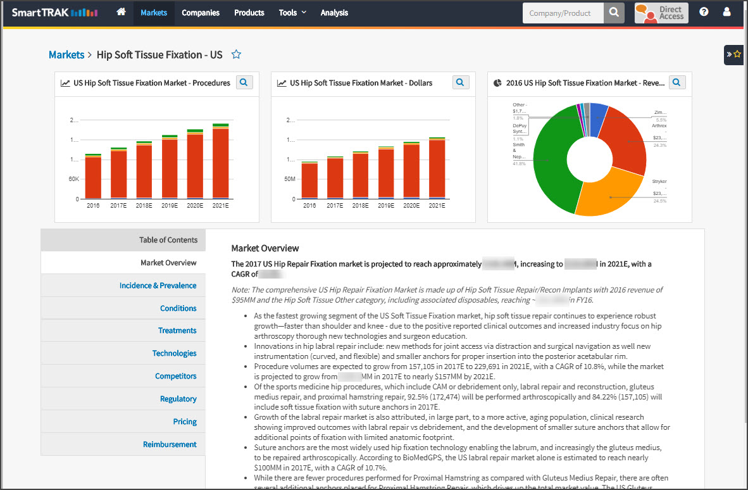Zoom into the Revenue pie chart
Image resolution: width=748 pixels, height=490 pixels.
(677, 82)
